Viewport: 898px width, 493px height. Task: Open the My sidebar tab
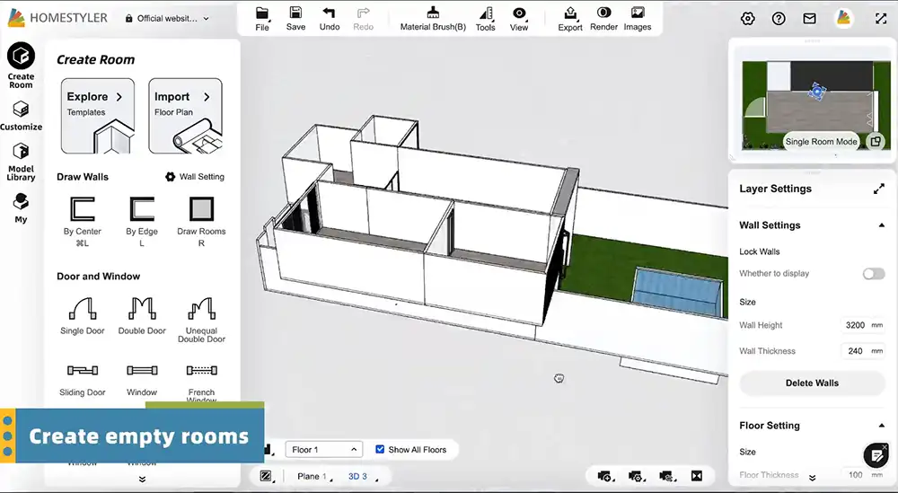click(21, 207)
